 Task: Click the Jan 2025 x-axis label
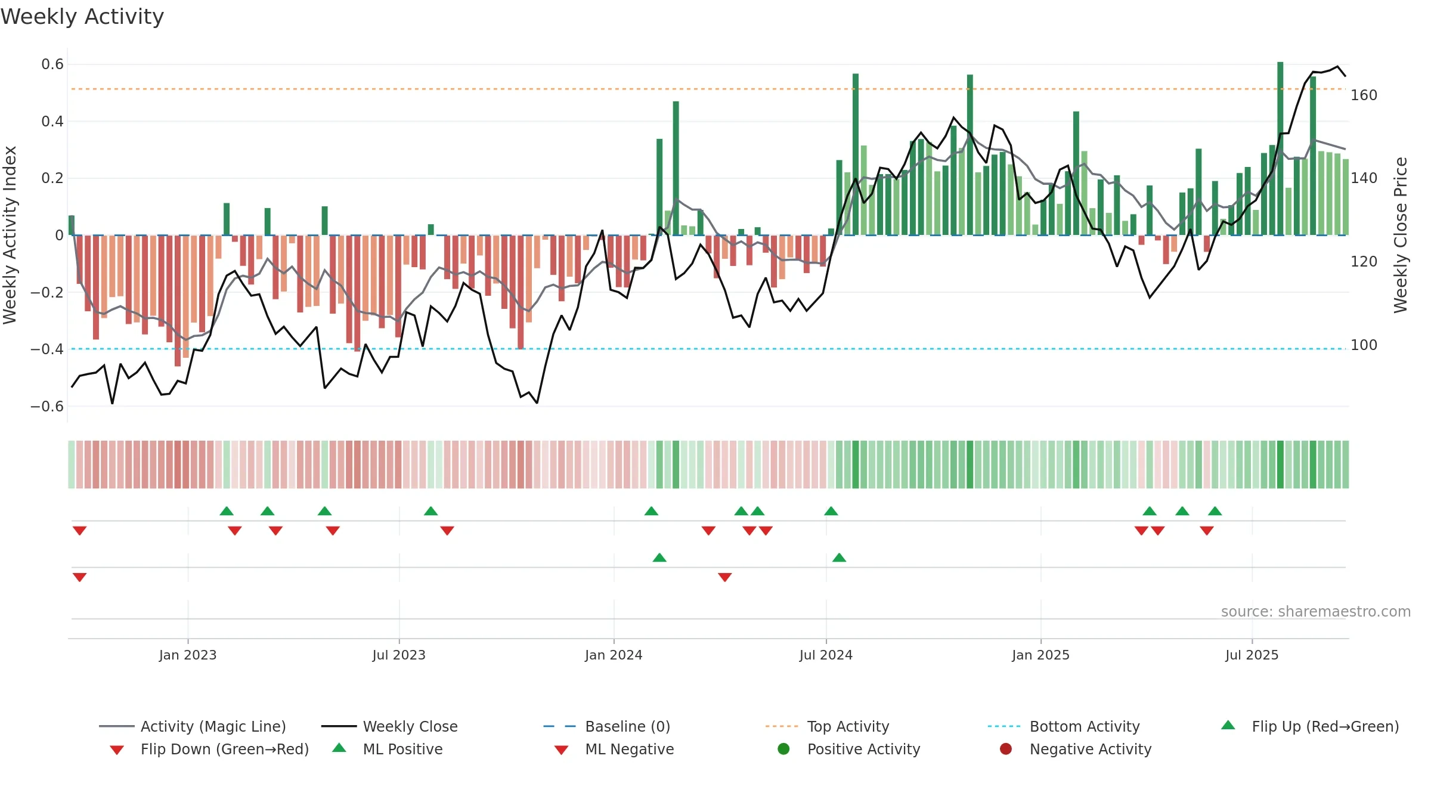coord(1040,655)
